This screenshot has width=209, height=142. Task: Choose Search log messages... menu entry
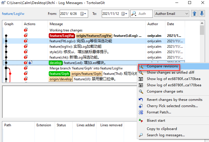coord(173,135)
